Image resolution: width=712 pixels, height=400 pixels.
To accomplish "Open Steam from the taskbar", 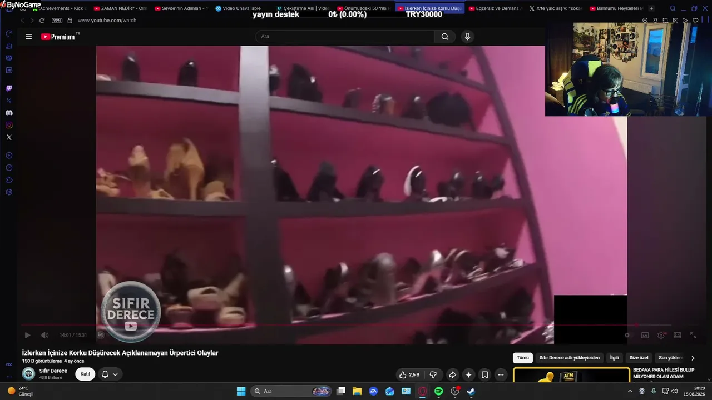I will 471,391.
